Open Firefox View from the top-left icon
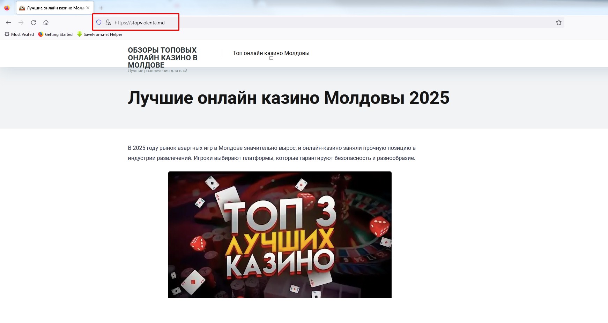 coord(7,8)
